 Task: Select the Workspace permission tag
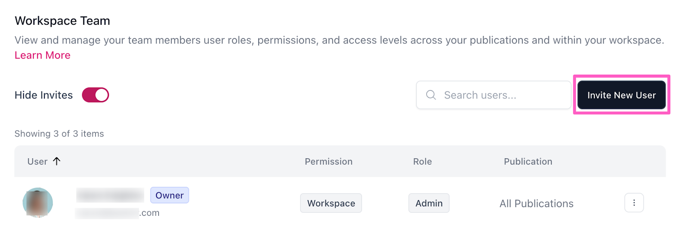pos(331,203)
